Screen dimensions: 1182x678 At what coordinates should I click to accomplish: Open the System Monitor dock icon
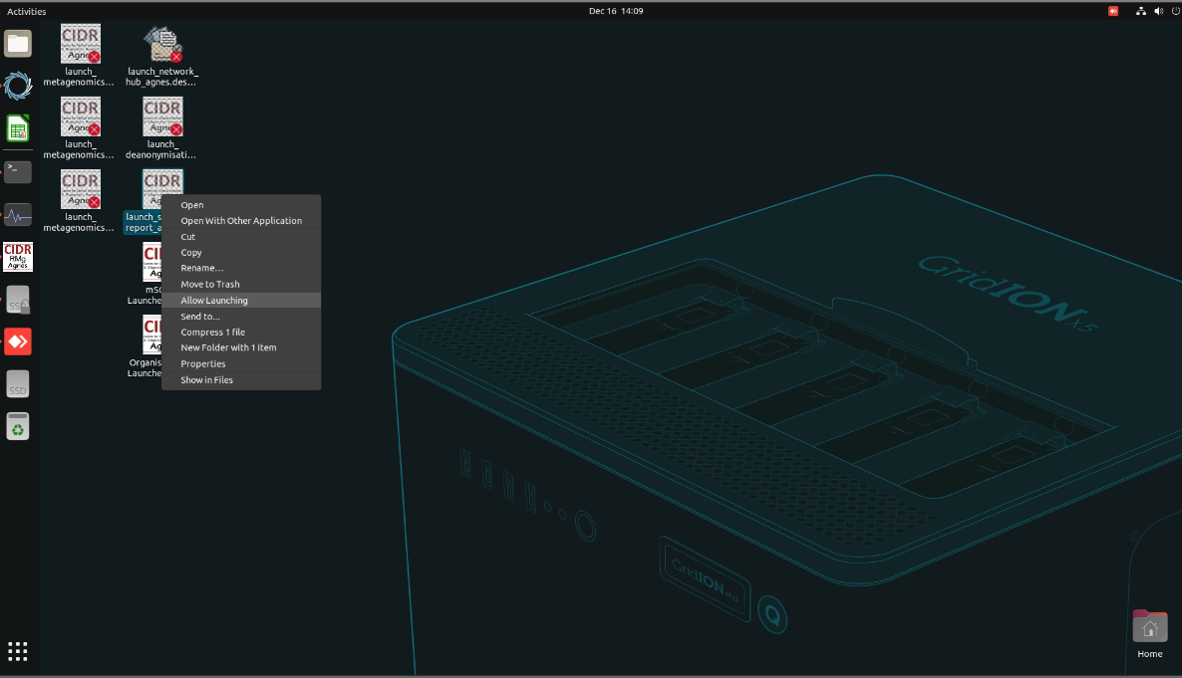pos(18,214)
